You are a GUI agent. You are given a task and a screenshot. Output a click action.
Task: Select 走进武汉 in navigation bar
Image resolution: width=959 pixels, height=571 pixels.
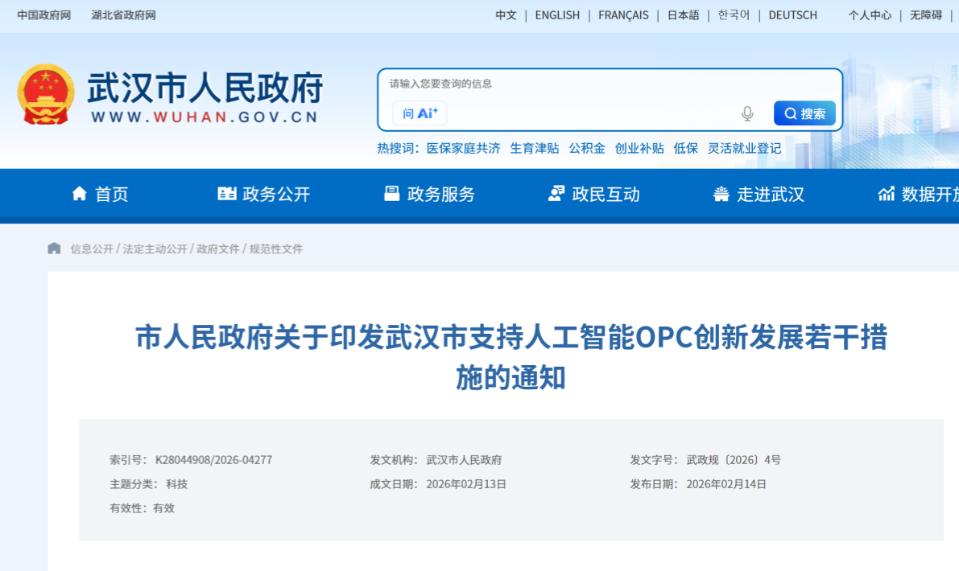(x=759, y=194)
